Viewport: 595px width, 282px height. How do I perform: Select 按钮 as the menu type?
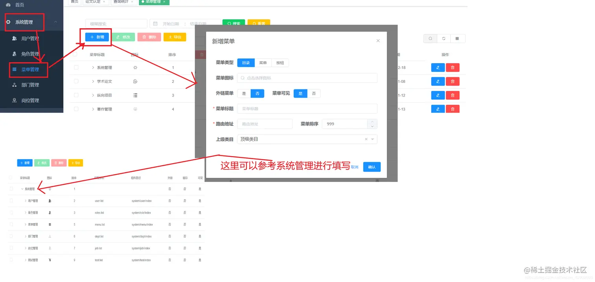[280, 62]
